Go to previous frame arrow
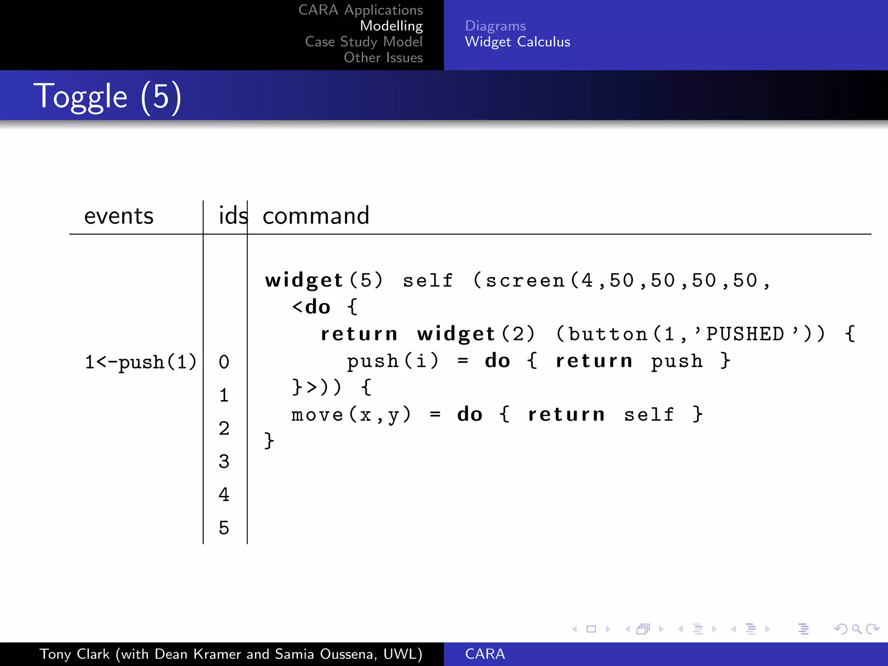 click(x=627, y=629)
